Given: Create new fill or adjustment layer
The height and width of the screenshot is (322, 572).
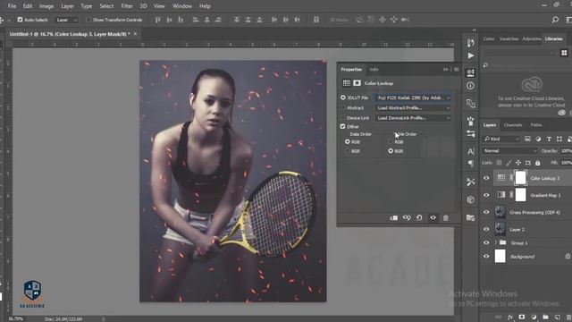Looking at the screenshot, I should click(x=534, y=318).
